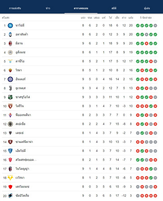Click the ลาซิโอ team name

coord(20,61)
